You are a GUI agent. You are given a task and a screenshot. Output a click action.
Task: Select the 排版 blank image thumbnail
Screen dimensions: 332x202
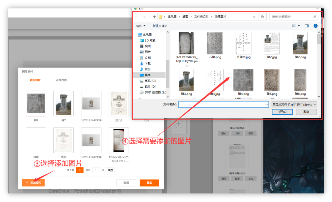click(x=36, y=140)
